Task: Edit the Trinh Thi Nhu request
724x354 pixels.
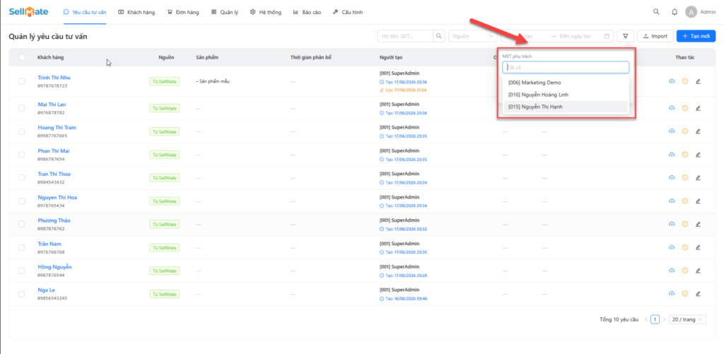Action: click(x=698, y=81)
